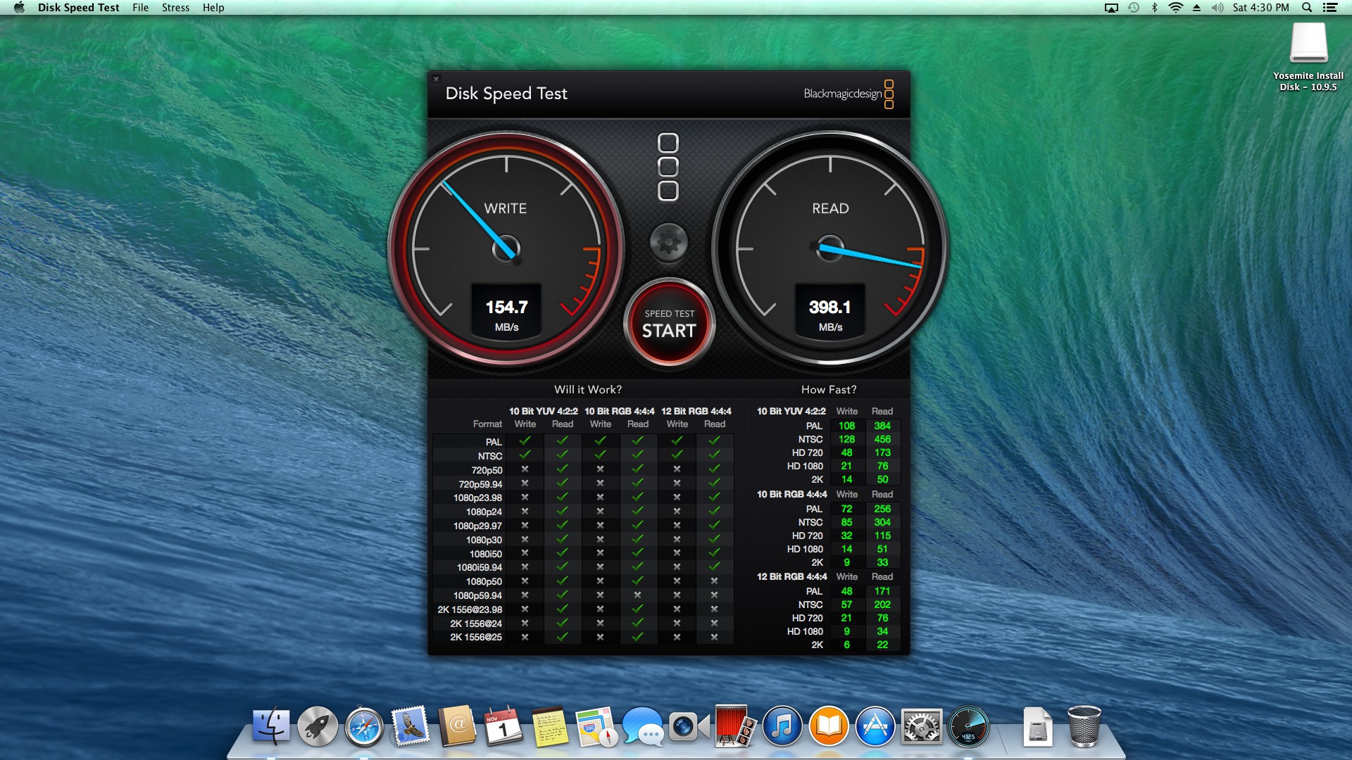Click the 10 Bit RGB 4:4:4 heading in How Fast?
1352x760 pixels.
point(791,494)
